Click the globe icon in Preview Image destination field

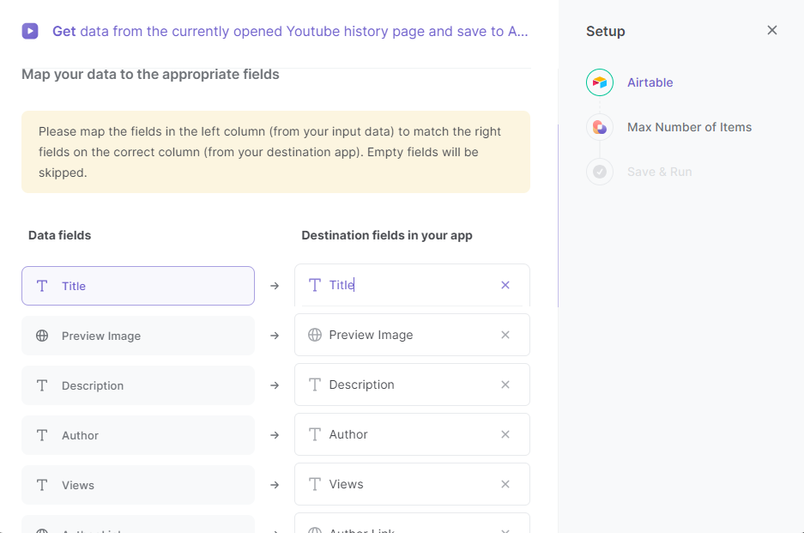(x=315, y=335)
